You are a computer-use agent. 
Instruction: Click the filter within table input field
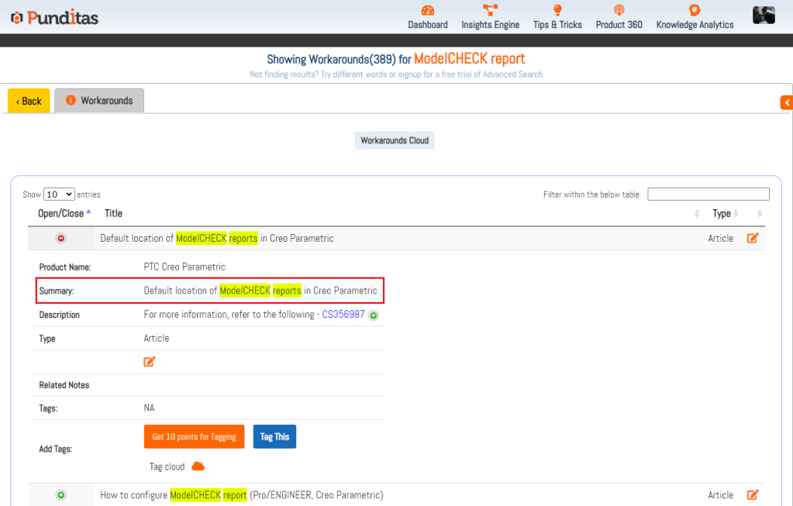click(x=708, y=194)
